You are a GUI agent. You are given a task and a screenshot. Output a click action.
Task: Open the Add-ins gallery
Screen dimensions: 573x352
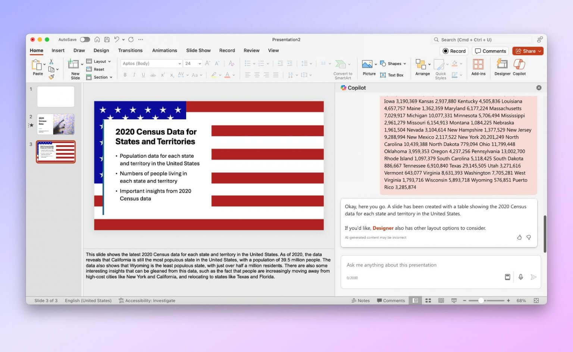pyautogui.click(x=478, y=67)
